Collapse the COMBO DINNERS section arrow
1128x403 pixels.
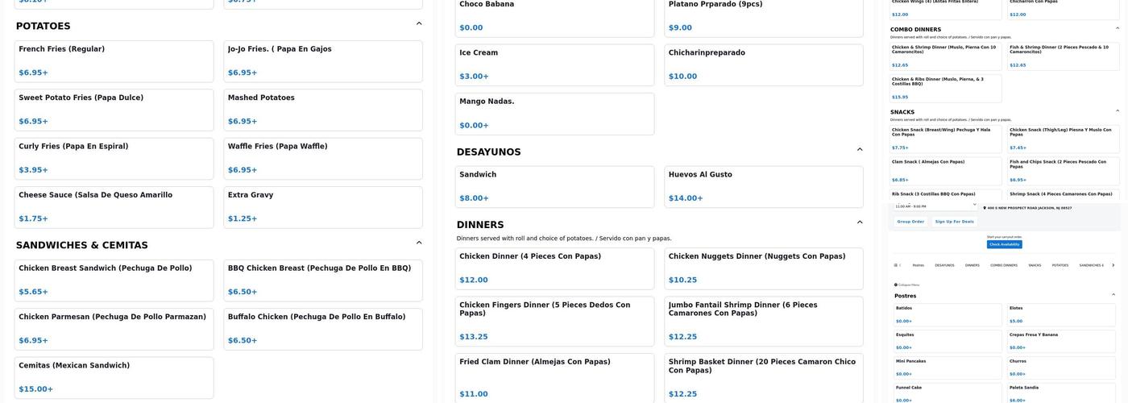pos(1117,28)
